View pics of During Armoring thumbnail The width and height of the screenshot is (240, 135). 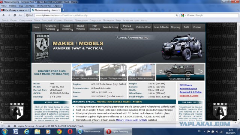tap(113, 72)
